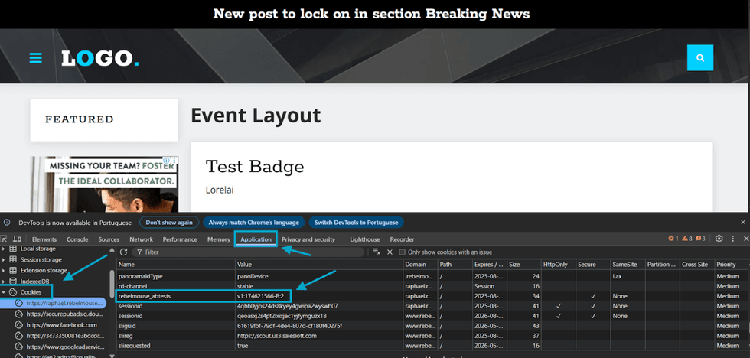Click the Test Badge post title

(x=254, y=167)
